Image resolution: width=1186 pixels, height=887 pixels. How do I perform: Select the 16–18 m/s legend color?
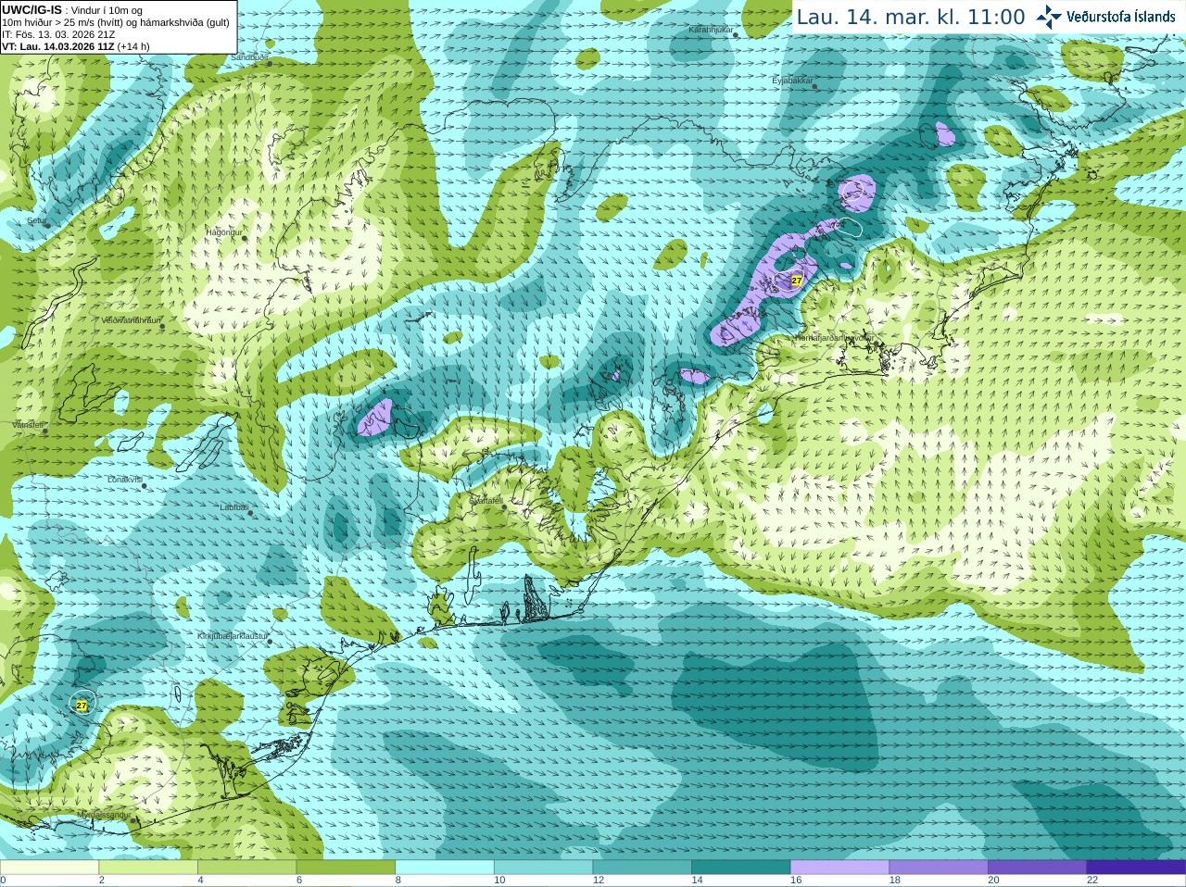coord(839,868)
